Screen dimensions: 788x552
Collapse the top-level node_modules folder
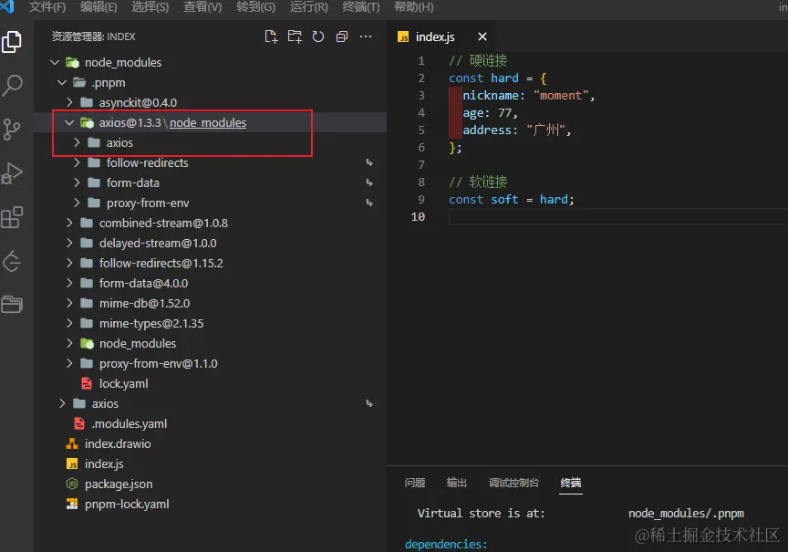pyautogui.click(x=55, y=62)
